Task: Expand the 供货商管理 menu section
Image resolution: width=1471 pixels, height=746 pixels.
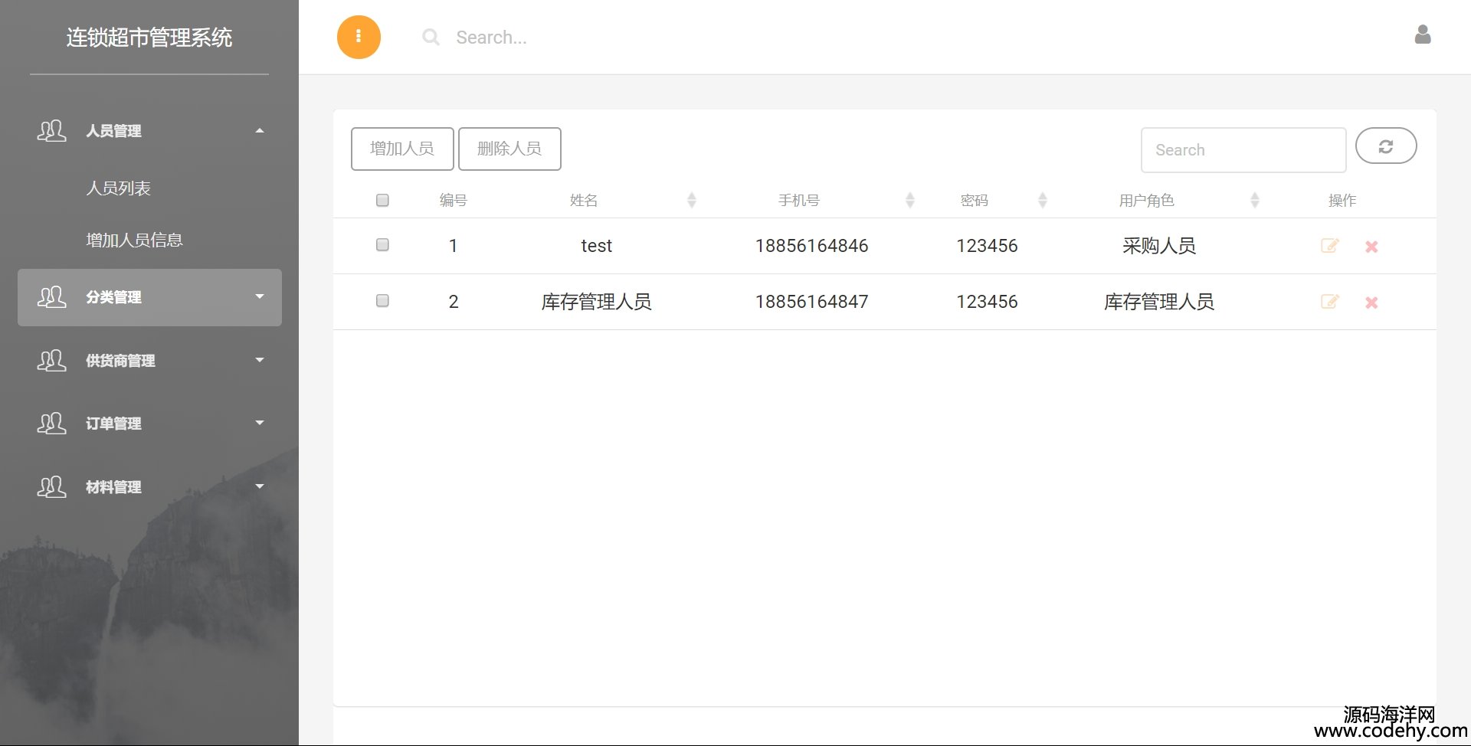Action: click(149, 361)
